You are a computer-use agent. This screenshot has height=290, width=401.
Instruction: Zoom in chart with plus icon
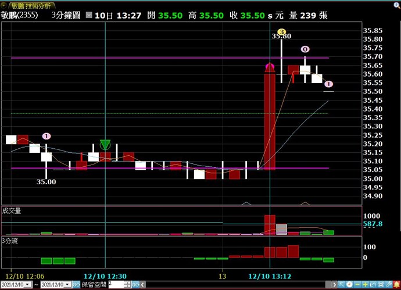(365, 284)
